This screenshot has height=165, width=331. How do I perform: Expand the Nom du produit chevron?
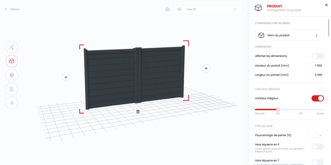(x=316, y=35)
